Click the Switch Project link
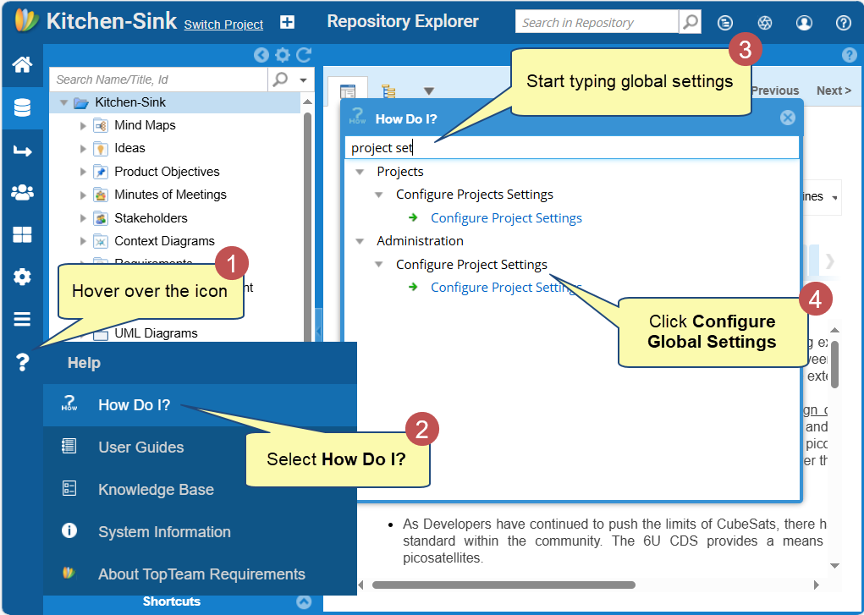This screenshot has height=615, width=864. (223, 25)
